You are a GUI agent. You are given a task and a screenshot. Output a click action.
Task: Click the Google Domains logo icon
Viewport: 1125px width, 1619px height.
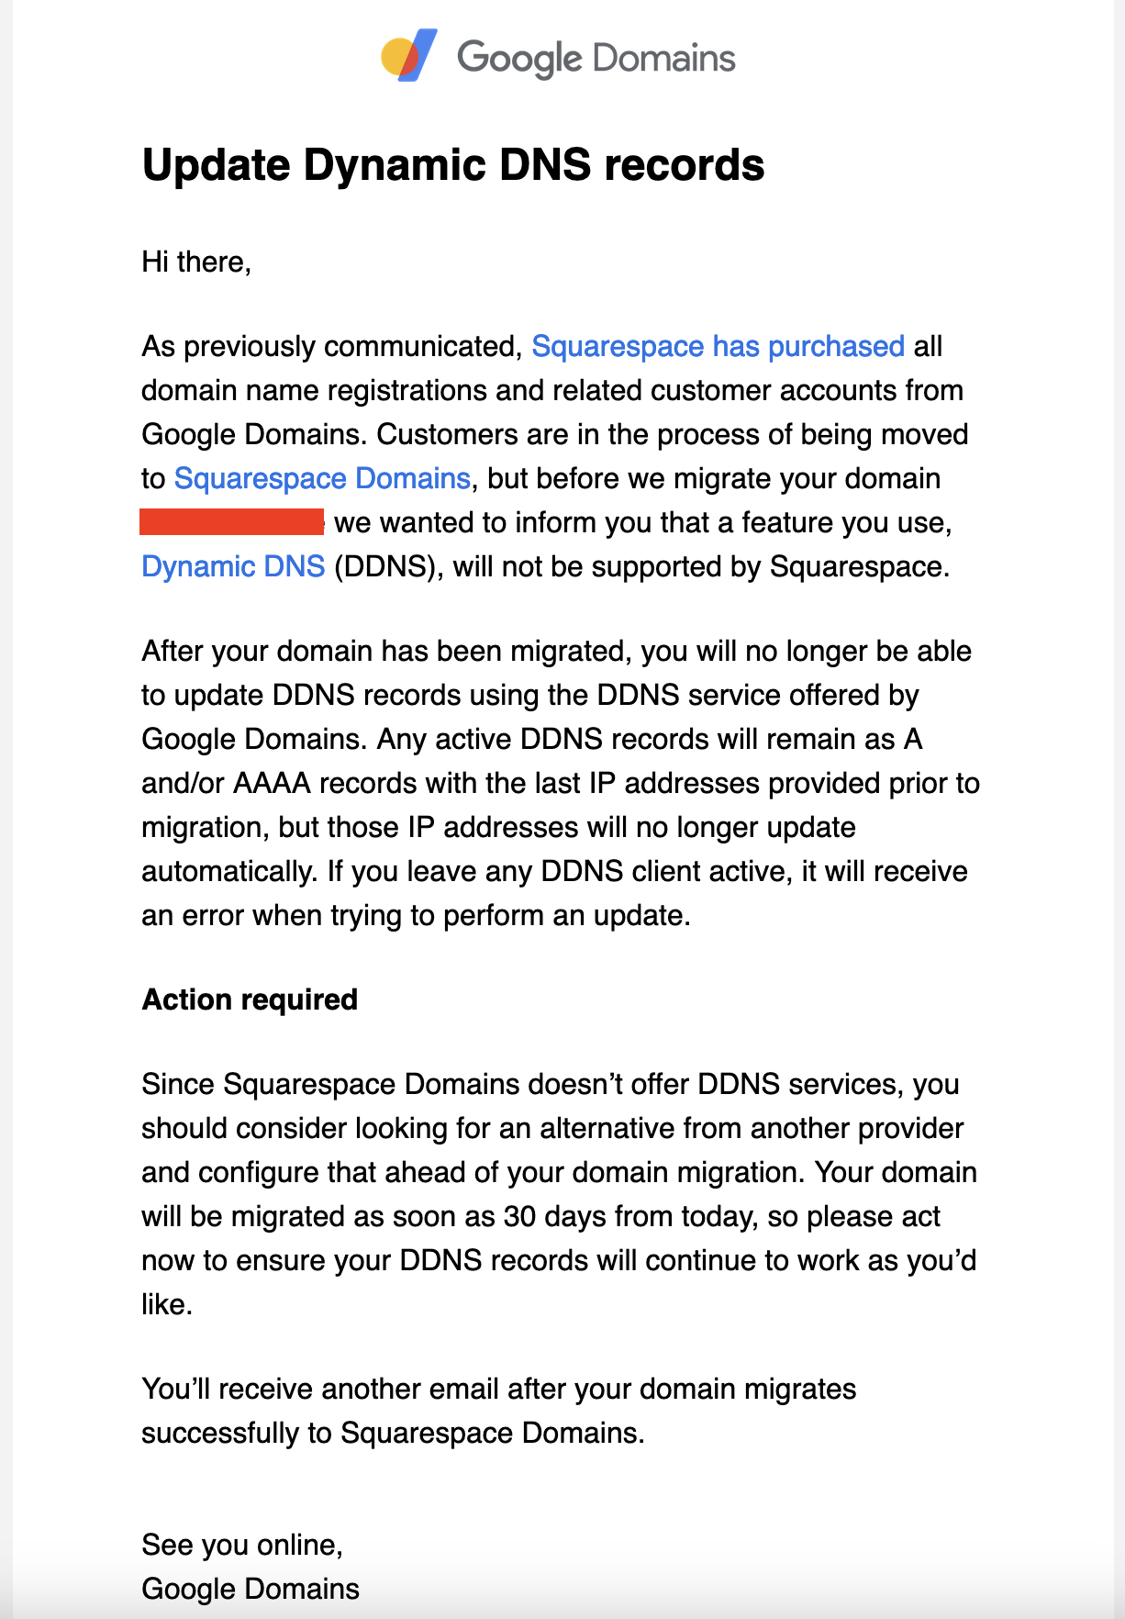408,57
